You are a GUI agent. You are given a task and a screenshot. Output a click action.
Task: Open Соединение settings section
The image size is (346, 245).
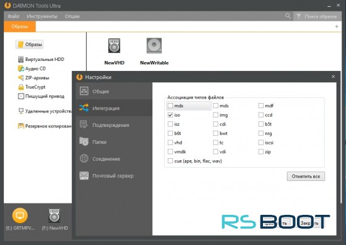click(114, 159)
